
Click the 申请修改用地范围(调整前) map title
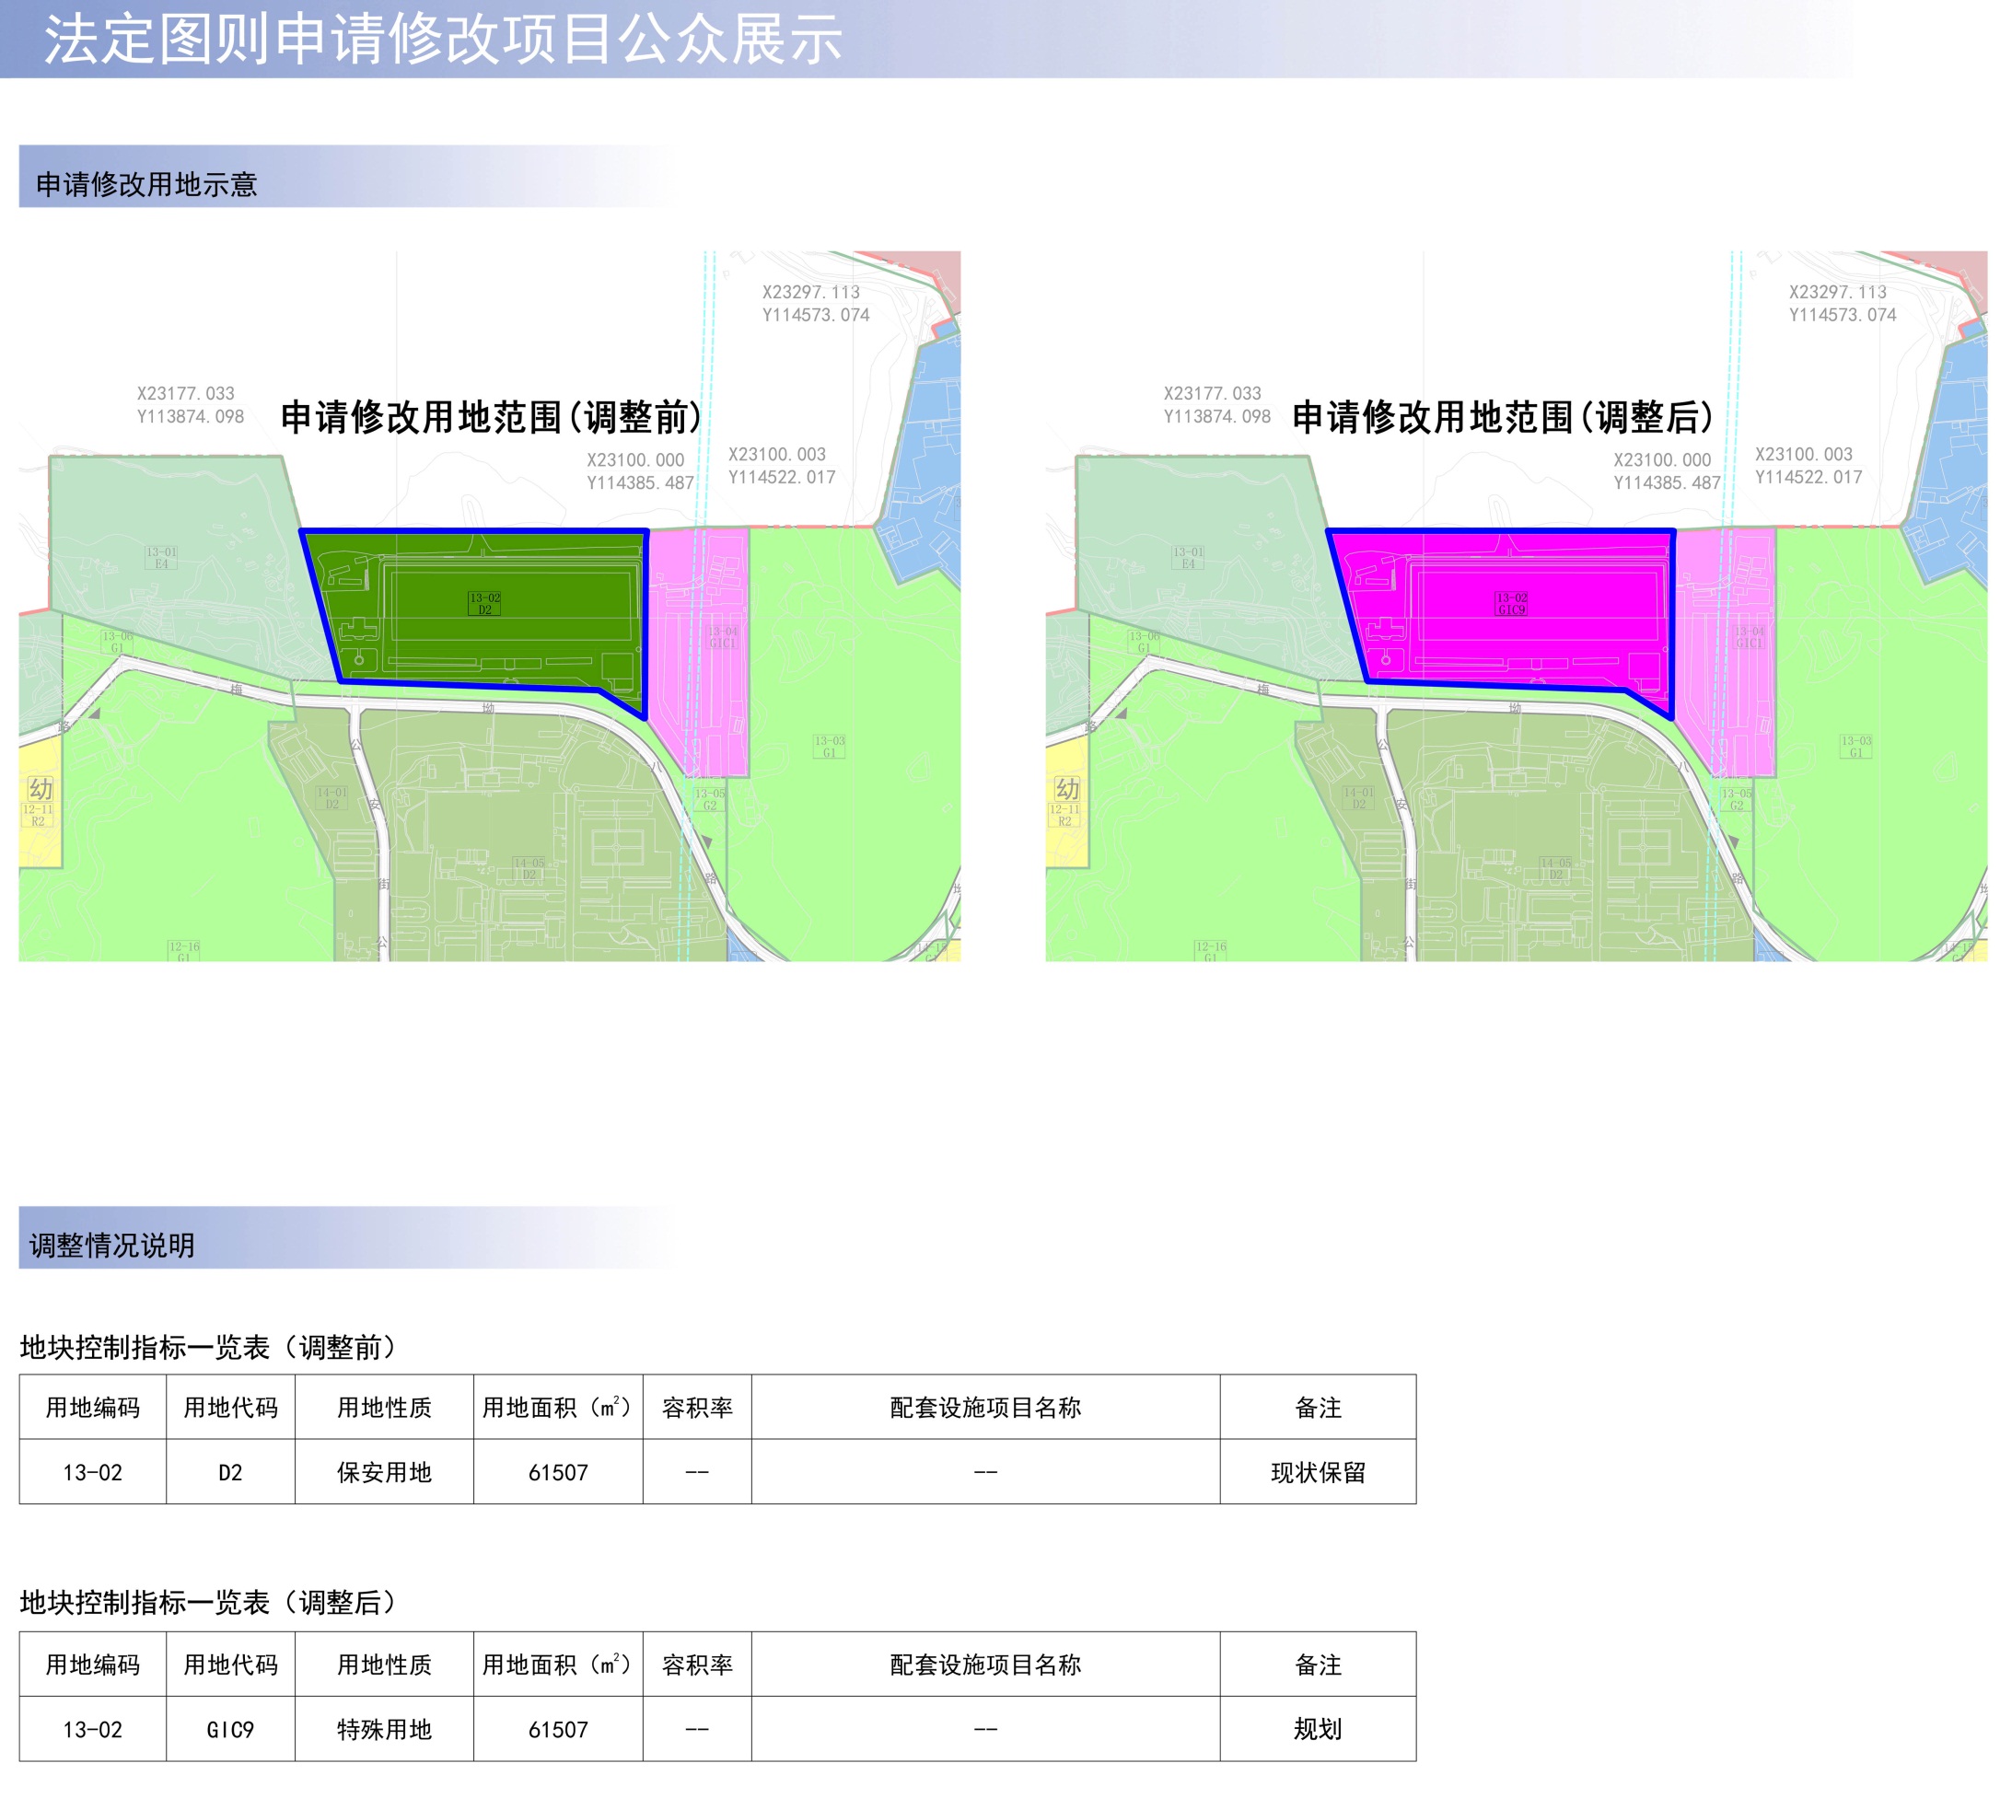click(x=491, y=417)
